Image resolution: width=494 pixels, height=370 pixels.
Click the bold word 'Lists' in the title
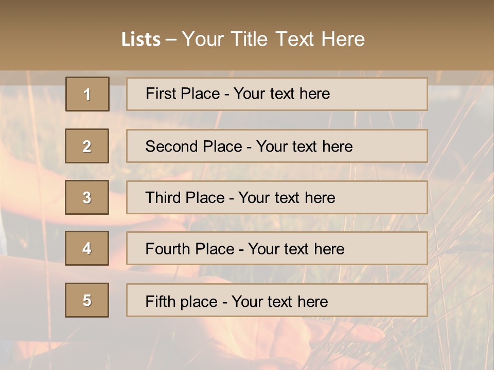[141, 40]
